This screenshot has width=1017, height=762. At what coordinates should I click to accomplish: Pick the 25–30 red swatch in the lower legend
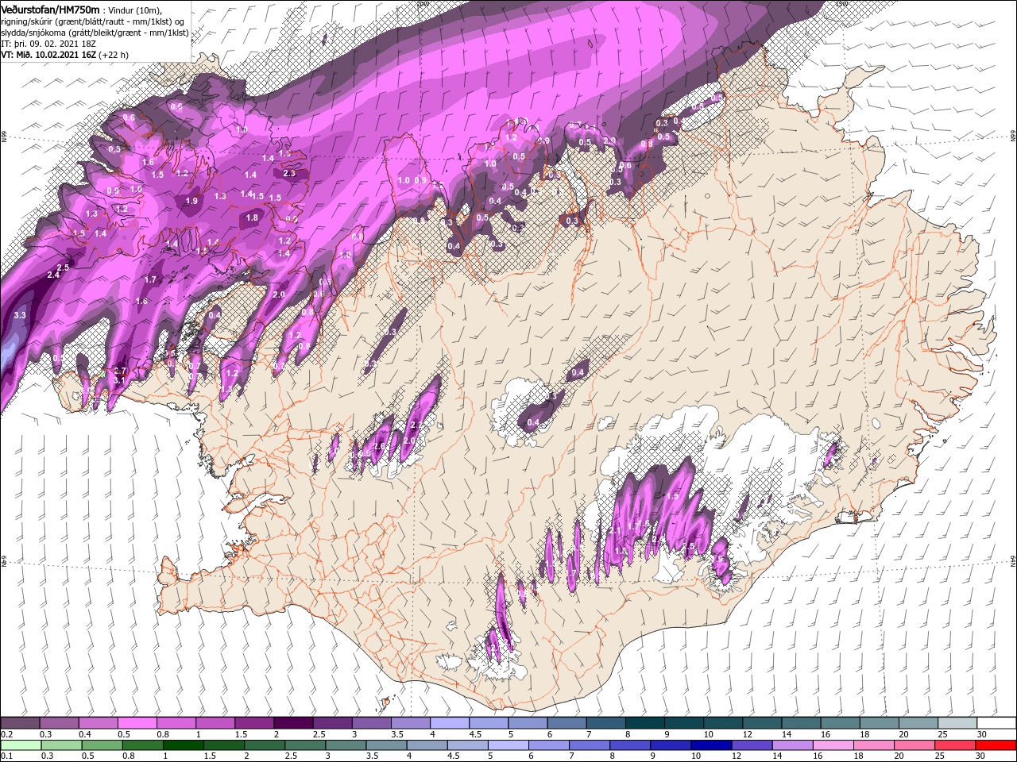pyautogui.click(x=956, y=745)
